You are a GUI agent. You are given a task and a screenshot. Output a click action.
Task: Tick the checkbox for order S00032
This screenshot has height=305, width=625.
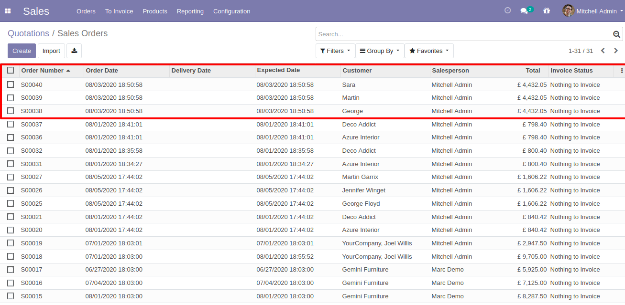pyautogui.click(x=11, y=150)
